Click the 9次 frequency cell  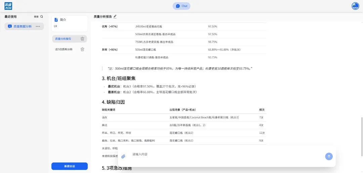tap(261, 141)
